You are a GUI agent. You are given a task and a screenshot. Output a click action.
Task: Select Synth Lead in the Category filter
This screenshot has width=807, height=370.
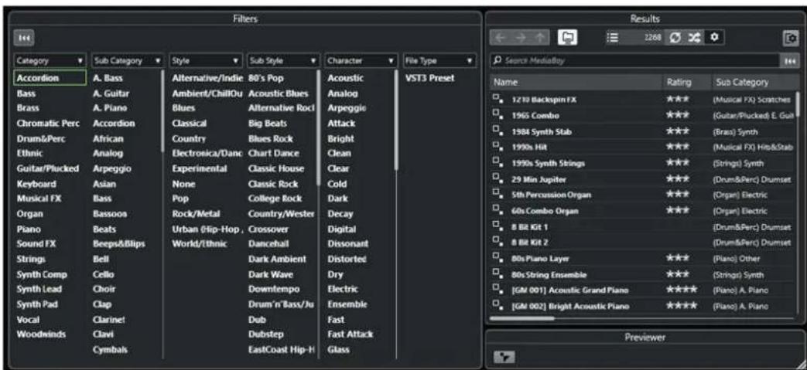[39, 290]
